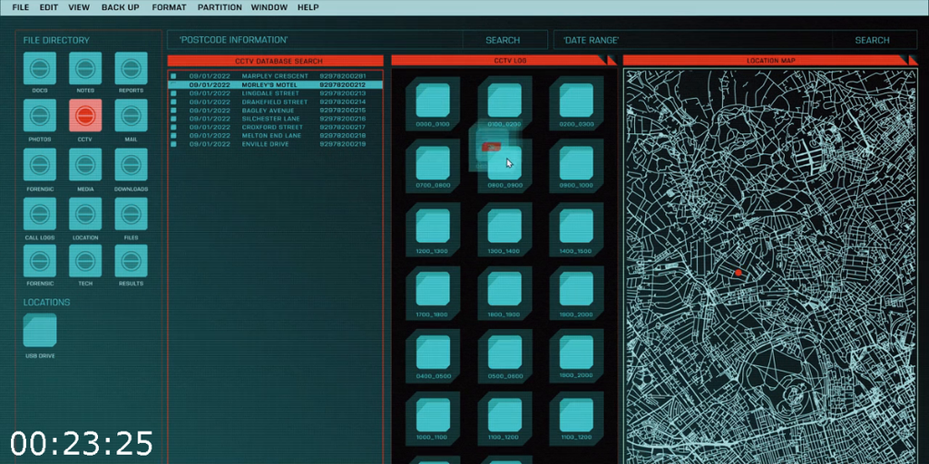The height and width of the screenshot is (464, 929).
Task: Open the DOWNLOADS folder icon
Action: [x=131, y=165]
